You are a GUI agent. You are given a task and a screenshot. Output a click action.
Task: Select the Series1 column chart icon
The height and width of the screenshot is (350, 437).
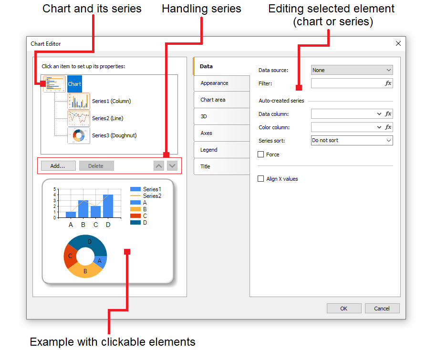(79, 101)
